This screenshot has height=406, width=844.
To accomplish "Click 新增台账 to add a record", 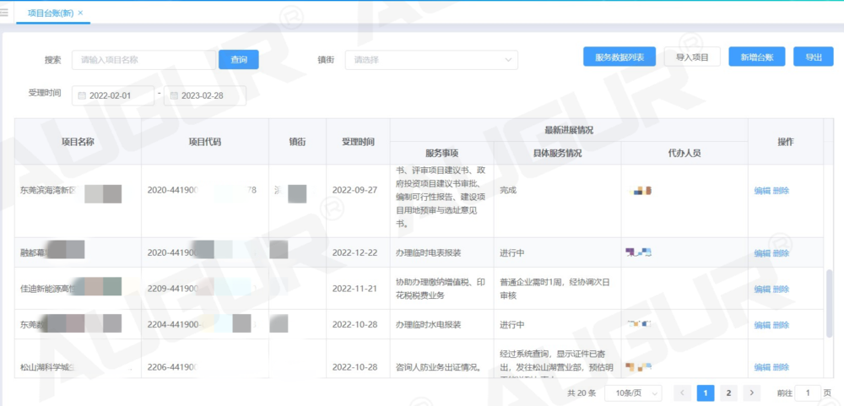I will coord(757,57).
